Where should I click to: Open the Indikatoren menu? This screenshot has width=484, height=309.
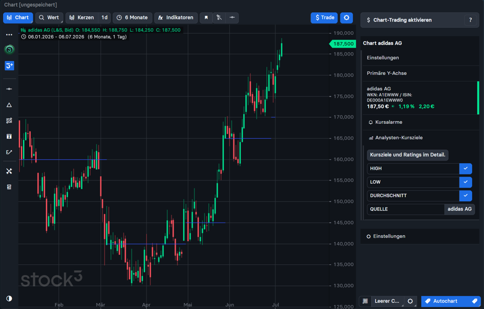click(176, 17)
